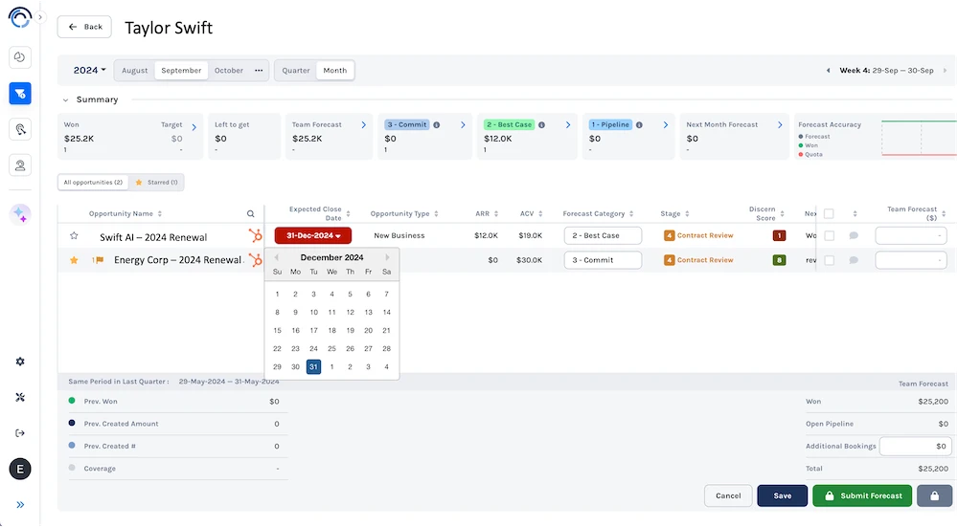Click the settings gear icon in sidebar
Image resolution: width=958 pixels, height=527 pixels.
click(20, 362)
